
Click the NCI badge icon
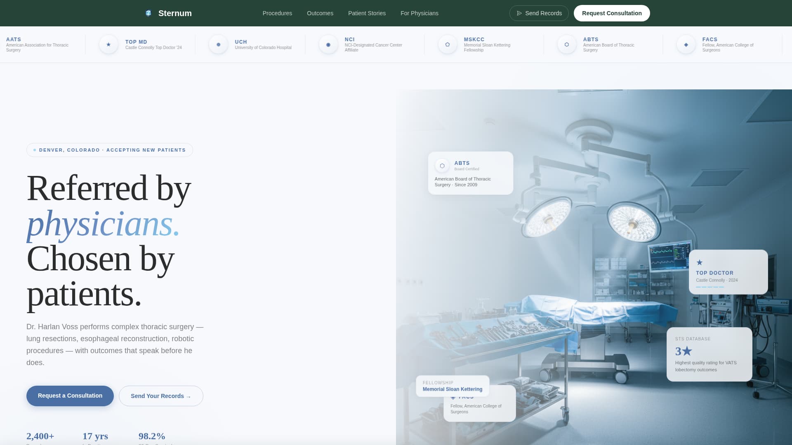click(328, 44)
